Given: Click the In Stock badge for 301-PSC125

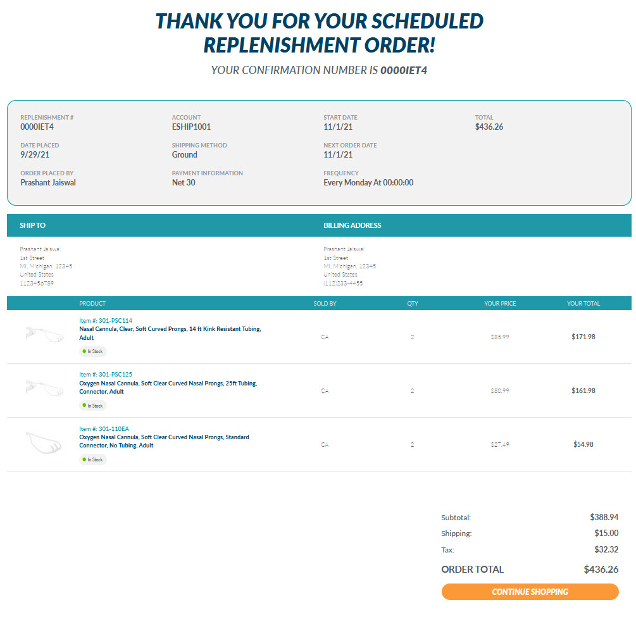Looking at the screenshot, I should click(93, 406).
